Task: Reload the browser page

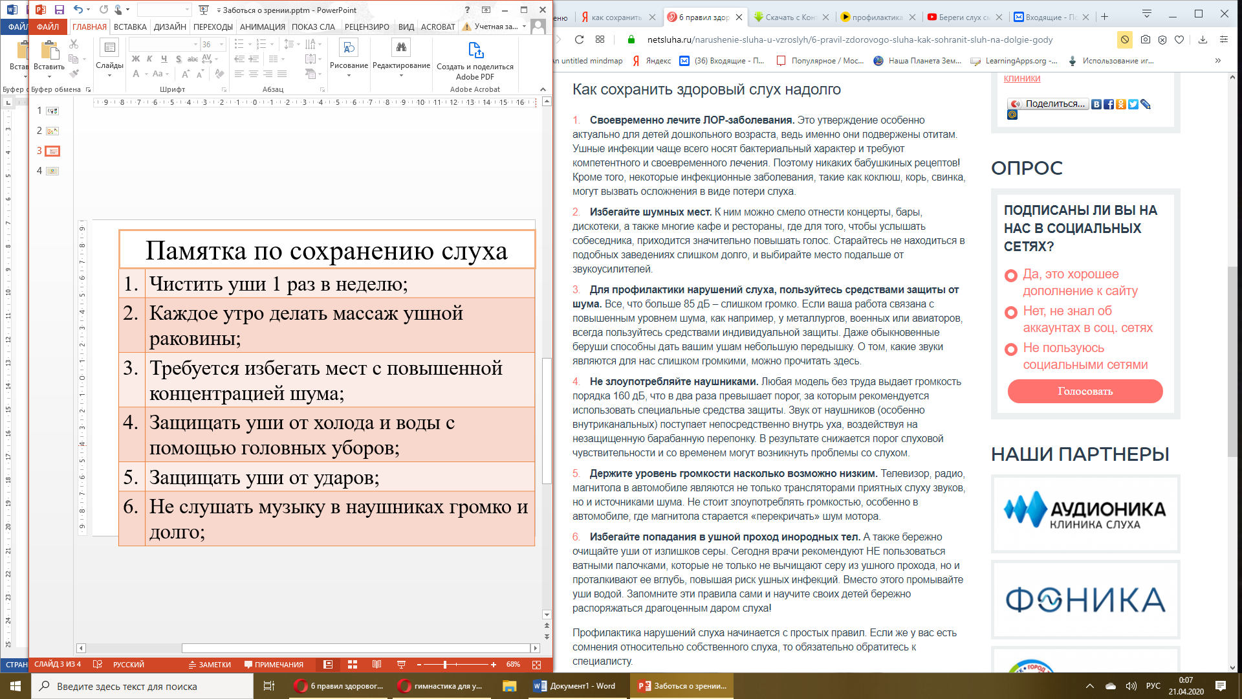Action: 579,39
